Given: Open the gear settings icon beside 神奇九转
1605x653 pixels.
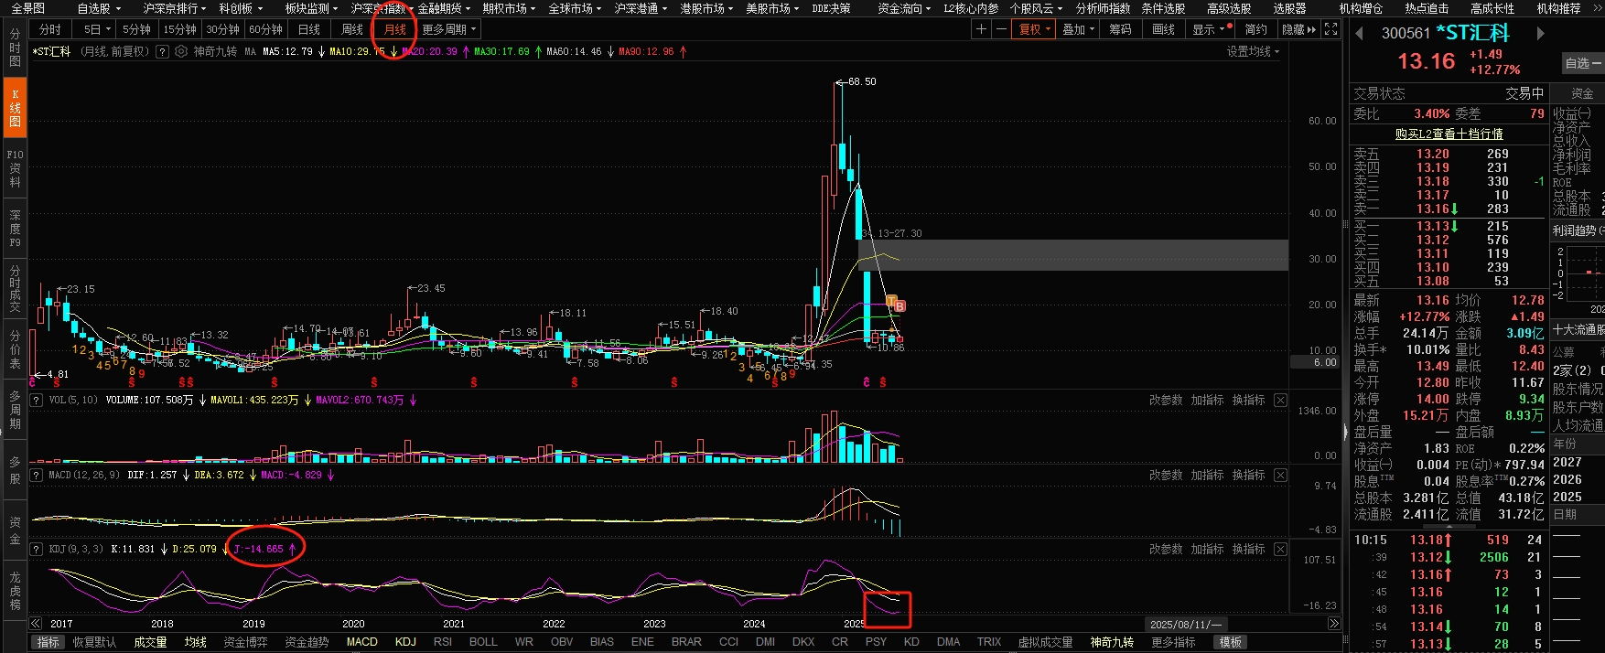Looking at the screenshot, I should coord(179,52).
